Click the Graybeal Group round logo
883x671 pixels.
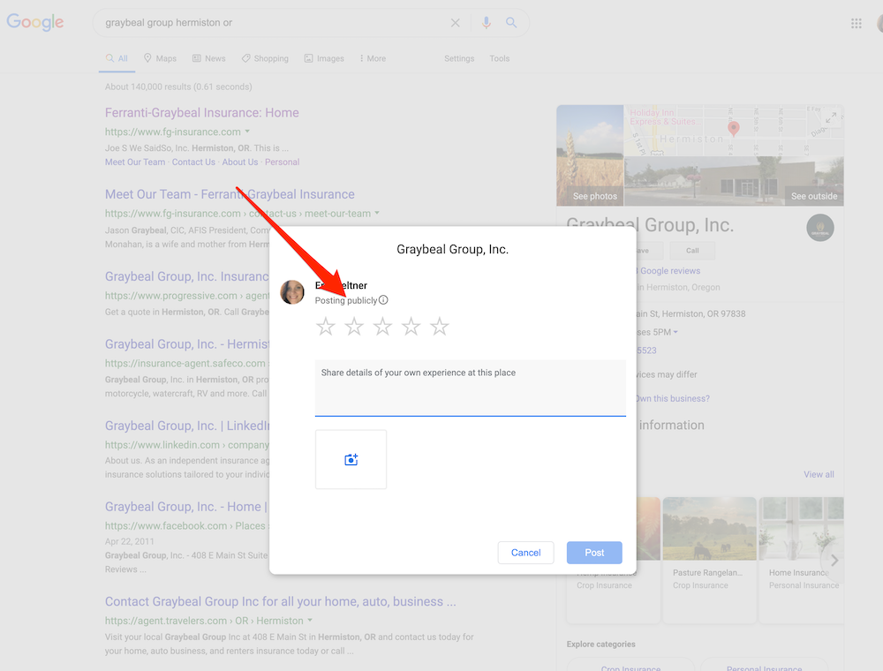[x=820, y=228]
